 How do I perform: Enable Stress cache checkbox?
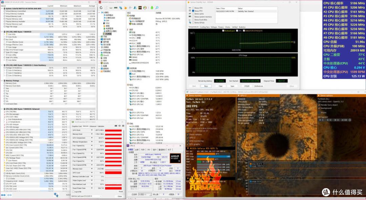[193, 14]
